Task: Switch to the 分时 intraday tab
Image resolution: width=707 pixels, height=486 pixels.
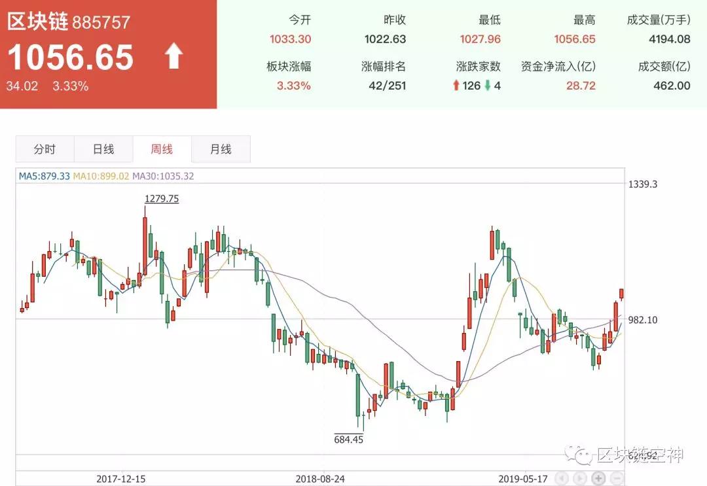Action: point(45,149)
